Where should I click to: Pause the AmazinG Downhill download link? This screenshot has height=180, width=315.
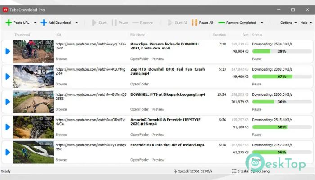click(x=257, y=135)
